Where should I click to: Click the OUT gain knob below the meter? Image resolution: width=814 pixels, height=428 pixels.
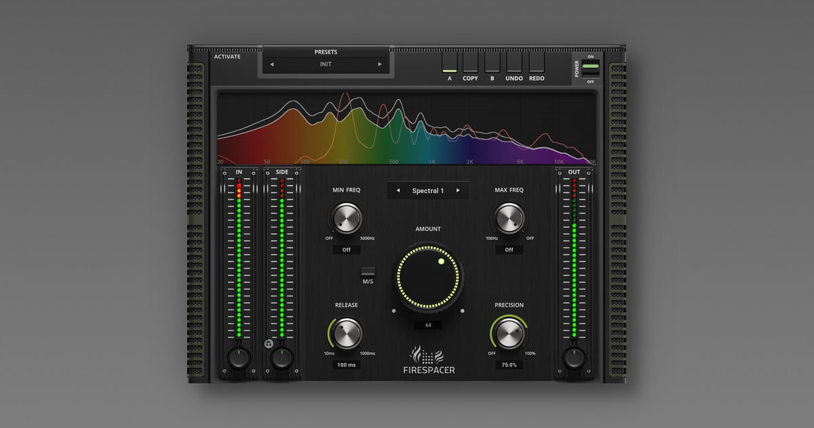click(x=574, y=358)
